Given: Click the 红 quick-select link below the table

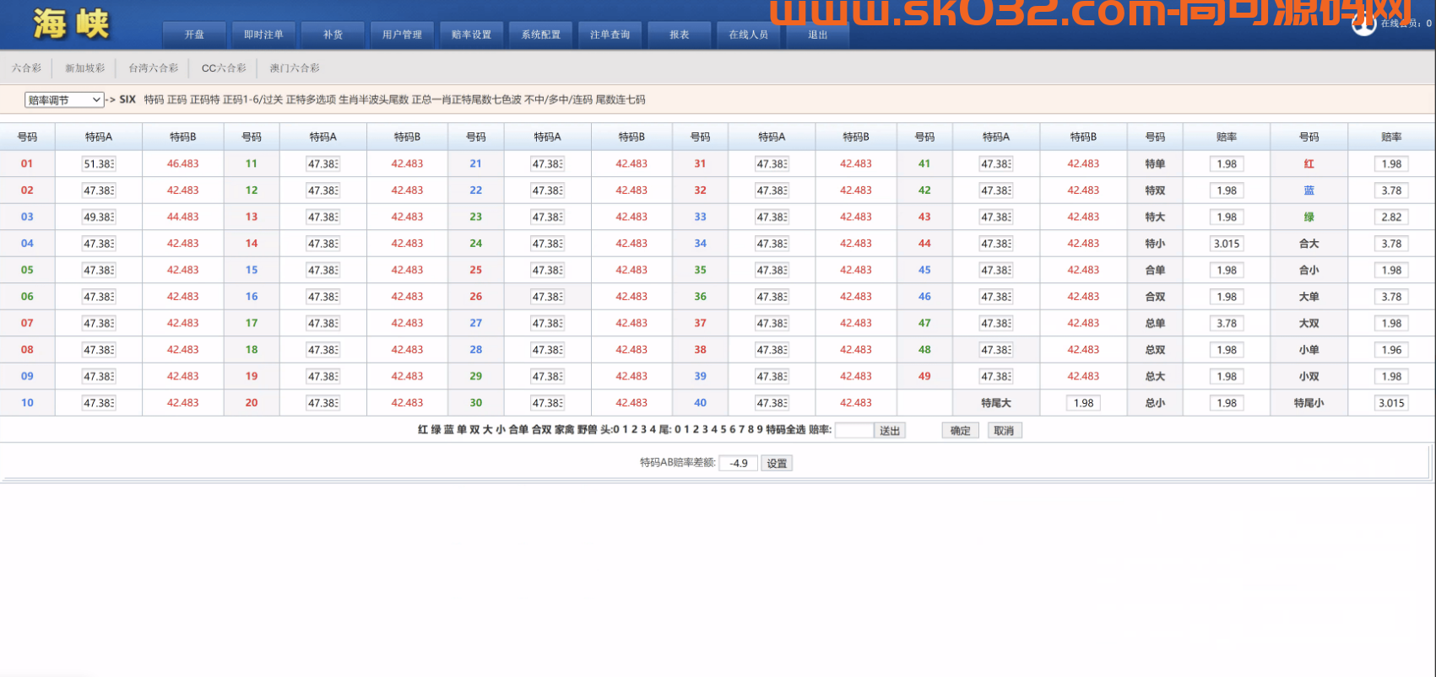Looking at the screenshot, I should tap(423, 430).
